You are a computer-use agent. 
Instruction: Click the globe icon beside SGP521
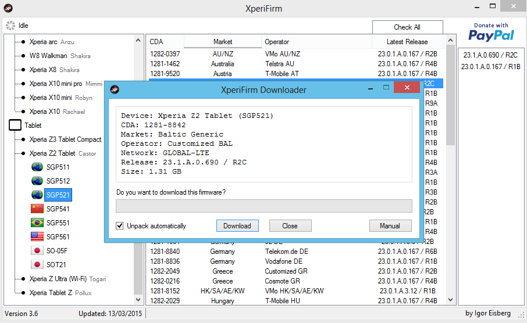(x=37, y=195)
